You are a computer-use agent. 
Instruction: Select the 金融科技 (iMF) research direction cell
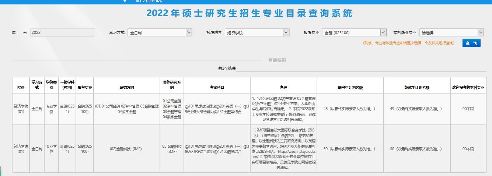click(126, 149)
